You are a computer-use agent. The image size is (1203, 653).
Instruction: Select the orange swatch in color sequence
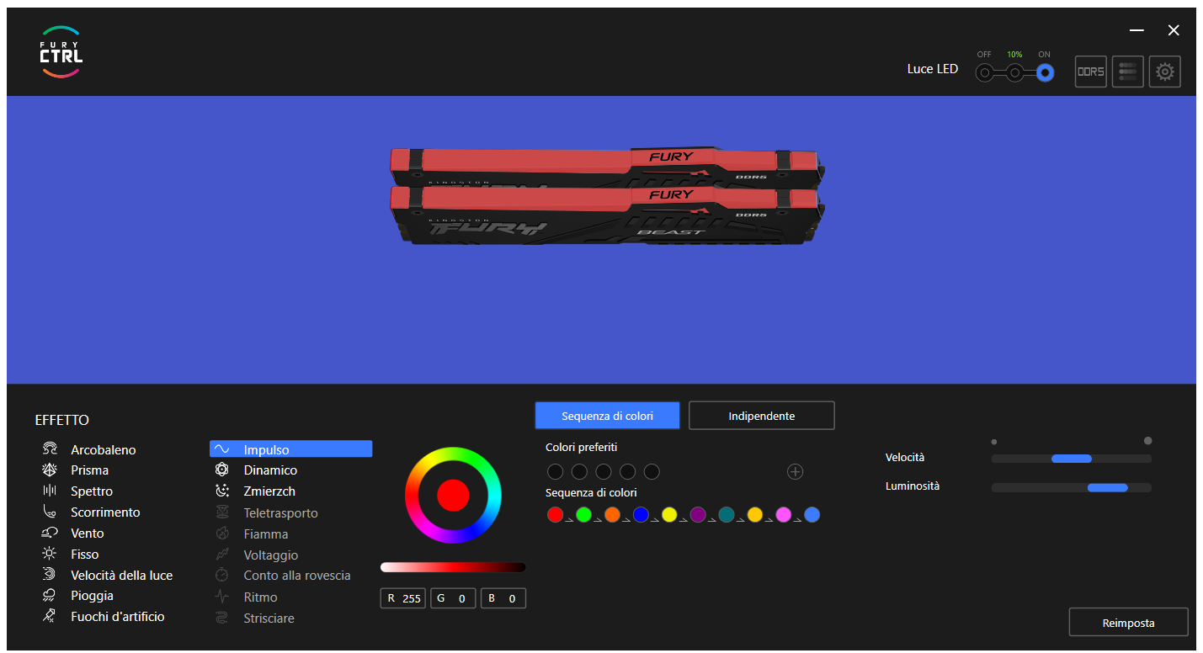click(612, 514)
